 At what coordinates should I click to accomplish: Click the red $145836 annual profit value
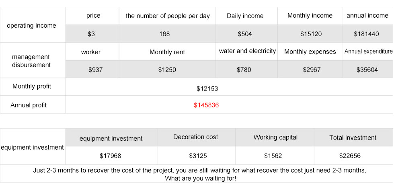(x=206, y=105)
